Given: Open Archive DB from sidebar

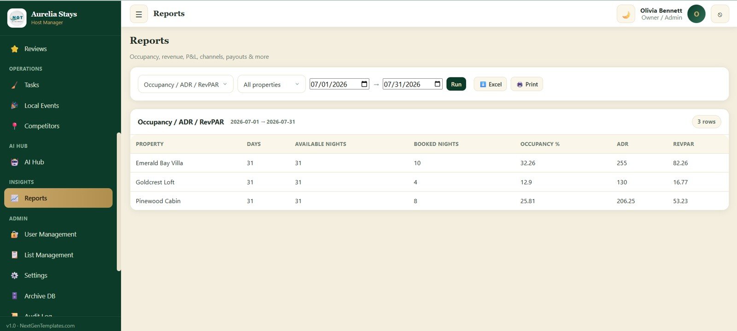Looking at the screenshot, I should pyautogui.click(x=58, y=296).
